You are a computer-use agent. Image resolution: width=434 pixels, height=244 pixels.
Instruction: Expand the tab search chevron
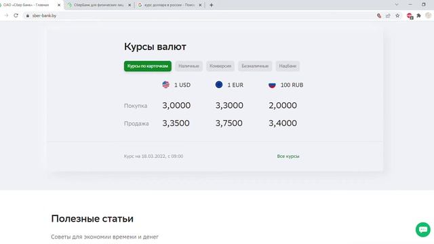point(396,5)
